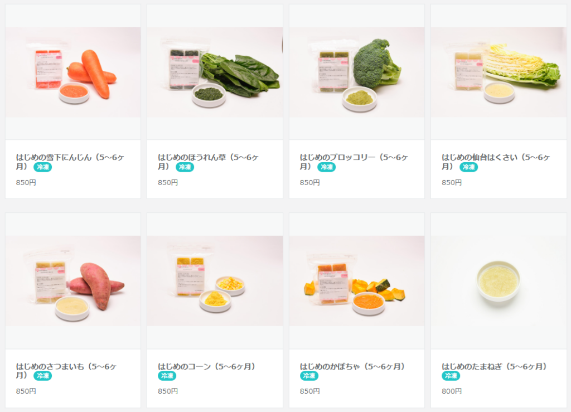Click the 800円 price on the onion item
The height and width of the screenshot is (412, 571).
click(452, 391)
